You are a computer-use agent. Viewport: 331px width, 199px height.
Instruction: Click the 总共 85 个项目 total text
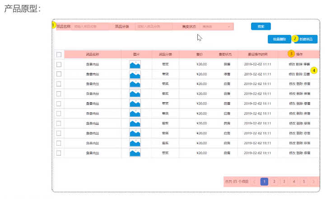[x=237, y=181]
